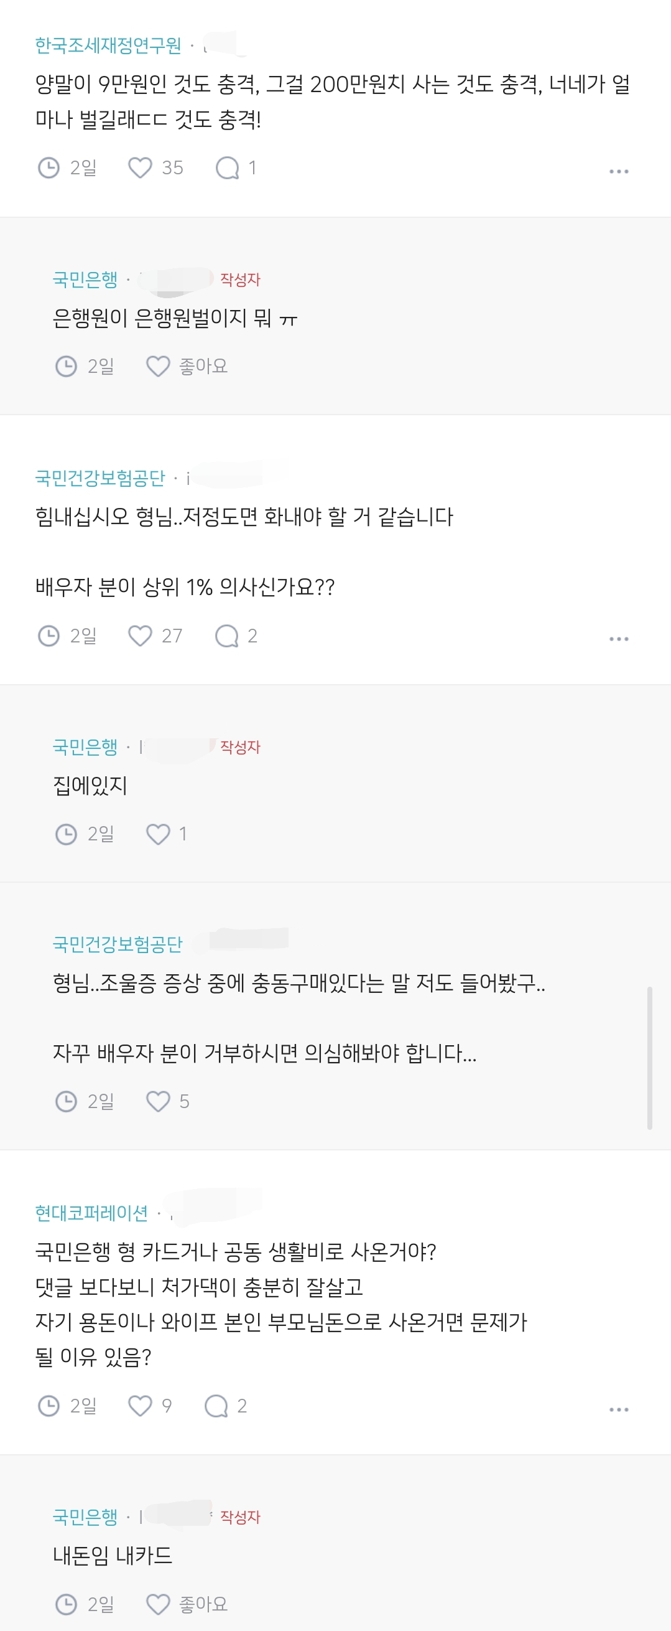Click the 한국조세재정연구원 company name link

click(x=108, y=45)
